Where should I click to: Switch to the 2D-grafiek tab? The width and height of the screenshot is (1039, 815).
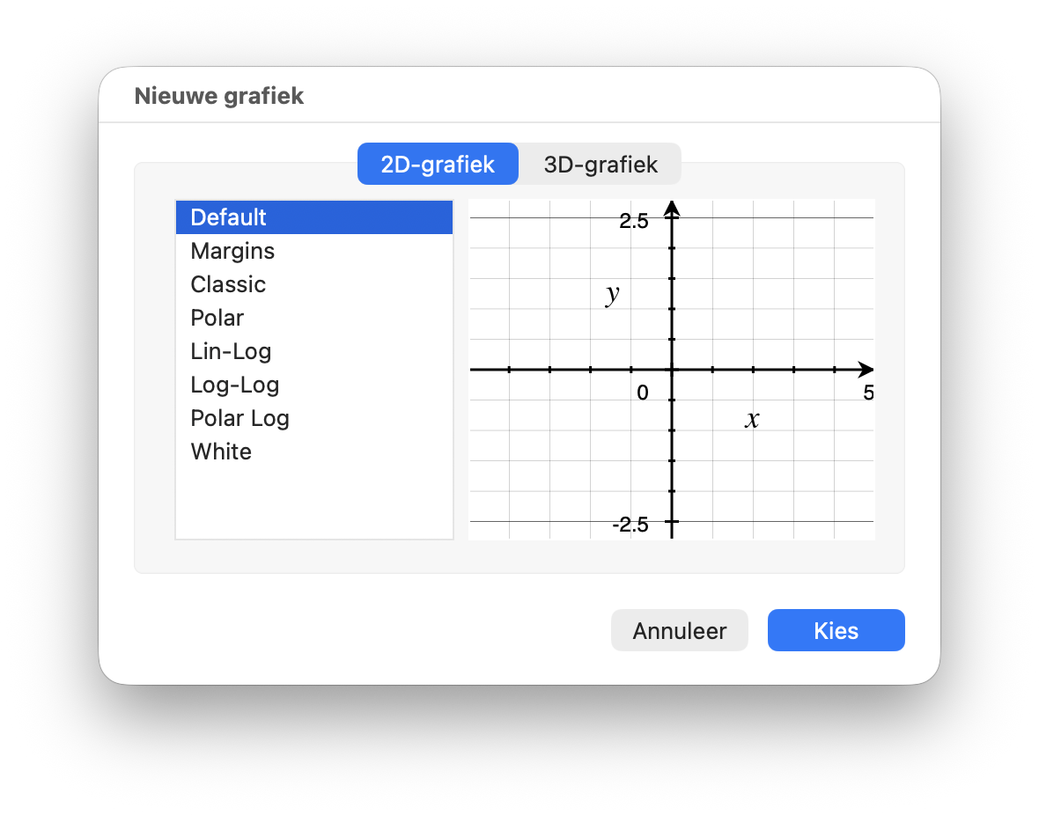point(438,165)
